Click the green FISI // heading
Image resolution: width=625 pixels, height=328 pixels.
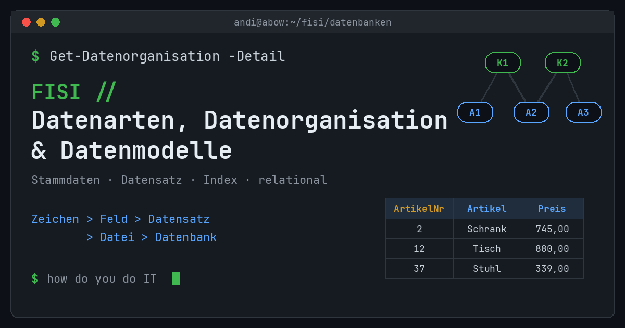point(73,92)
